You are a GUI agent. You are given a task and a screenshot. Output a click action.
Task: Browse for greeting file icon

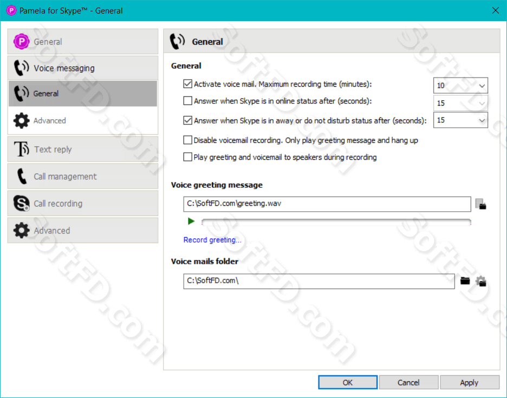481,204
